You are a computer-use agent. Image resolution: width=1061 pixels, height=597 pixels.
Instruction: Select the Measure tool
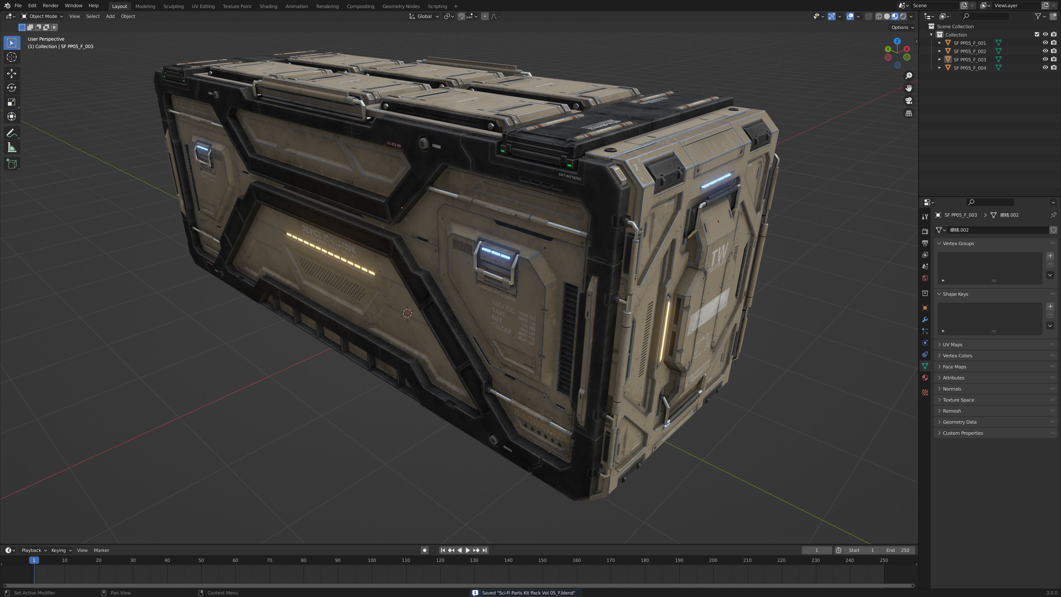click(12, 148)
